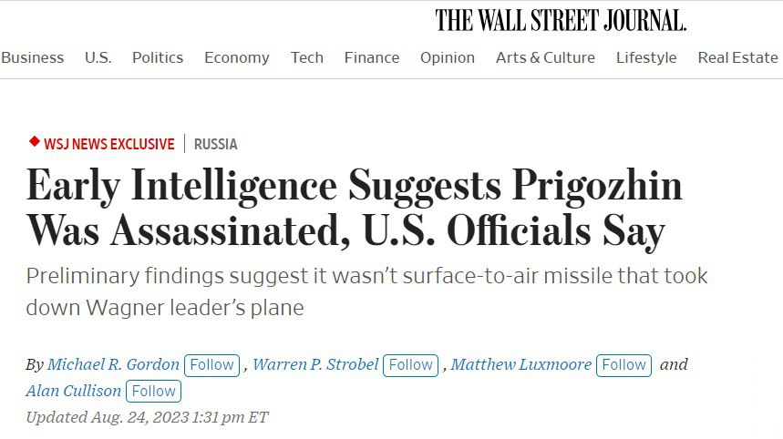This screenshot has height=439, width=783.
Task: Go to the U.S. section
Action: [98, 57]
